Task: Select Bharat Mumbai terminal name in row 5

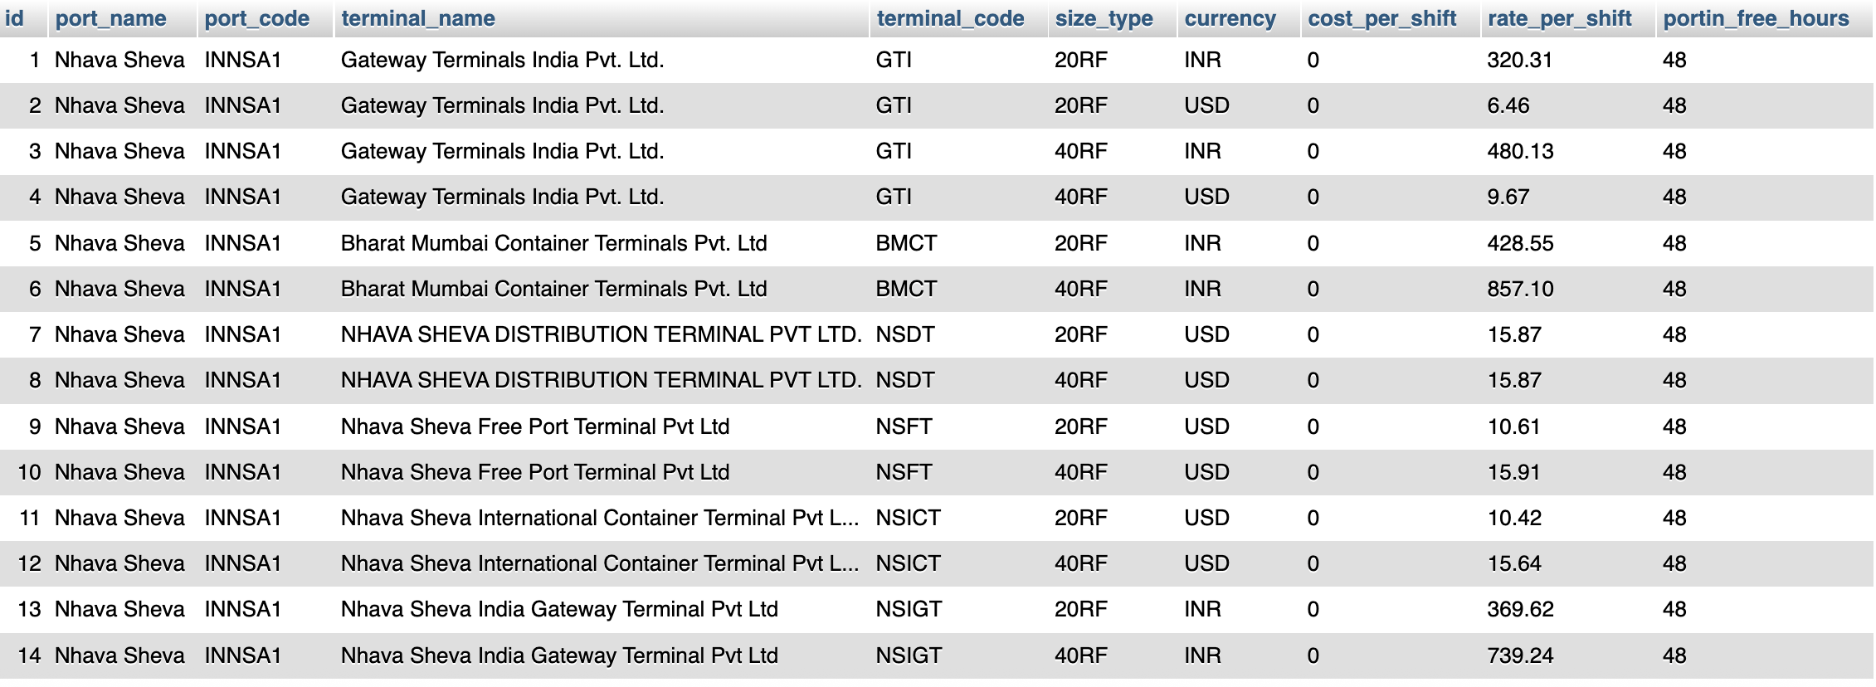Action: (x=553, y=243)
